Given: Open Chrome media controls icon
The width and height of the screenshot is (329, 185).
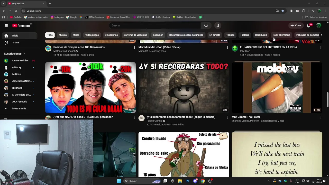Looking at the screenshot, I should tap(313, 11).
